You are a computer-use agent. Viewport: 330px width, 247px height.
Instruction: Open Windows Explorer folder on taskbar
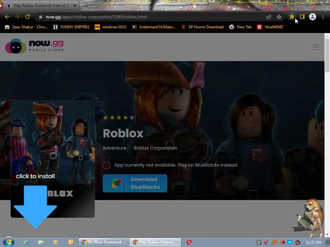[41, 242]
